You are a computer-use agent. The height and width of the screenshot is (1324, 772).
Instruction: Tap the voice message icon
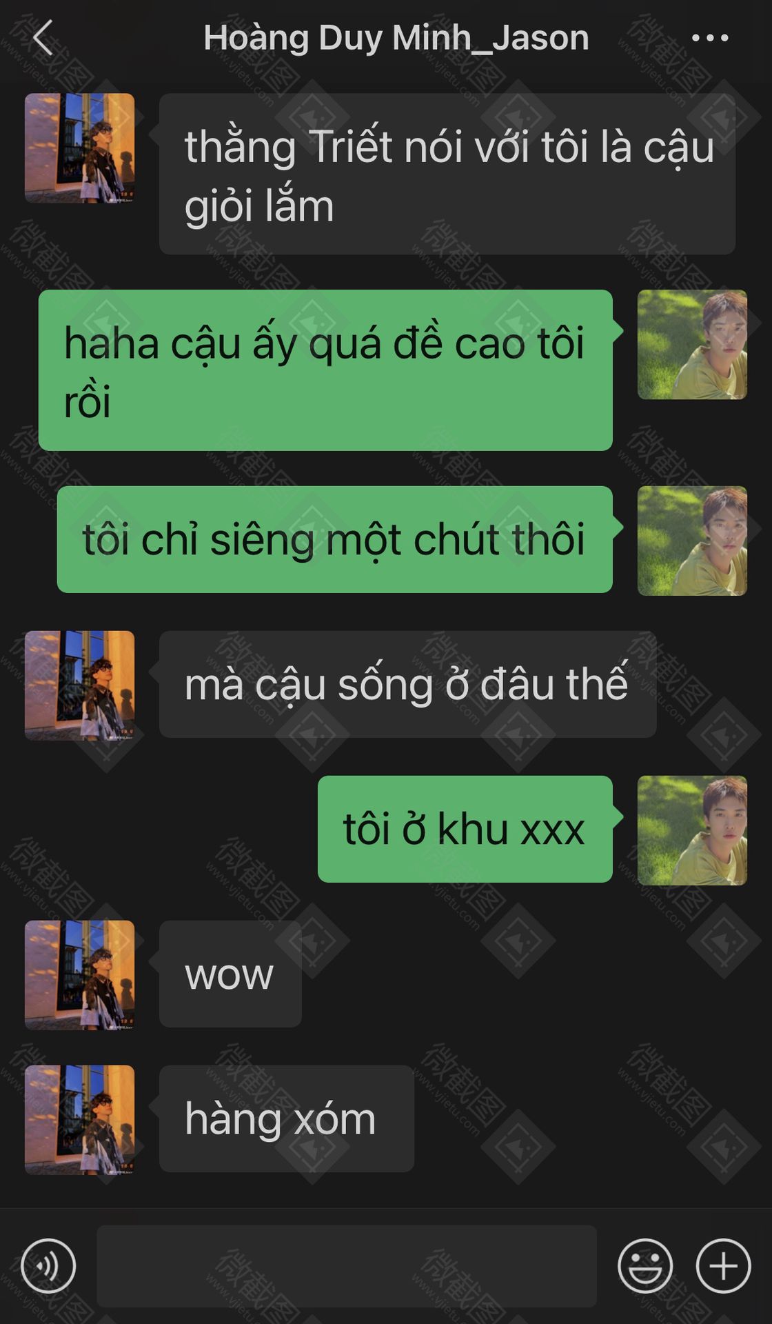point(48,1266)
